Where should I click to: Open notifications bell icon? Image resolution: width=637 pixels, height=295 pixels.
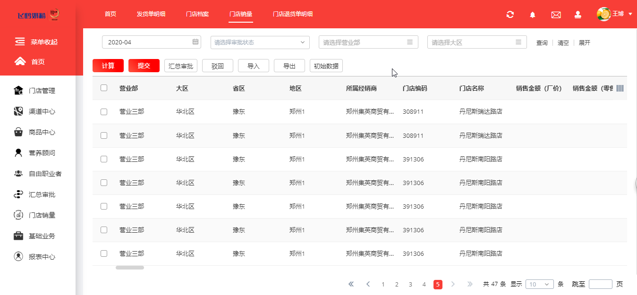click(x=533, y=15)
